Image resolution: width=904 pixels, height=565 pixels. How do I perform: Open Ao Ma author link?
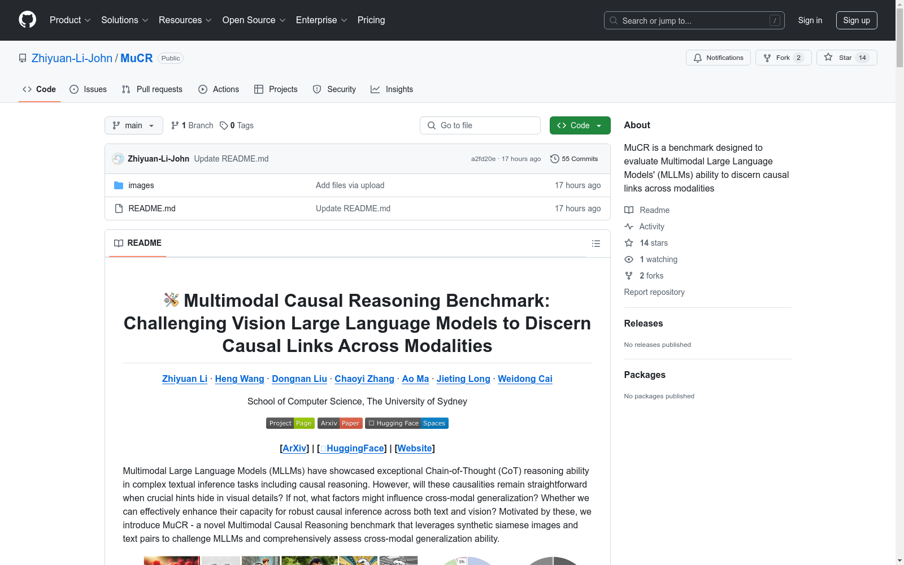coord(415,379)
